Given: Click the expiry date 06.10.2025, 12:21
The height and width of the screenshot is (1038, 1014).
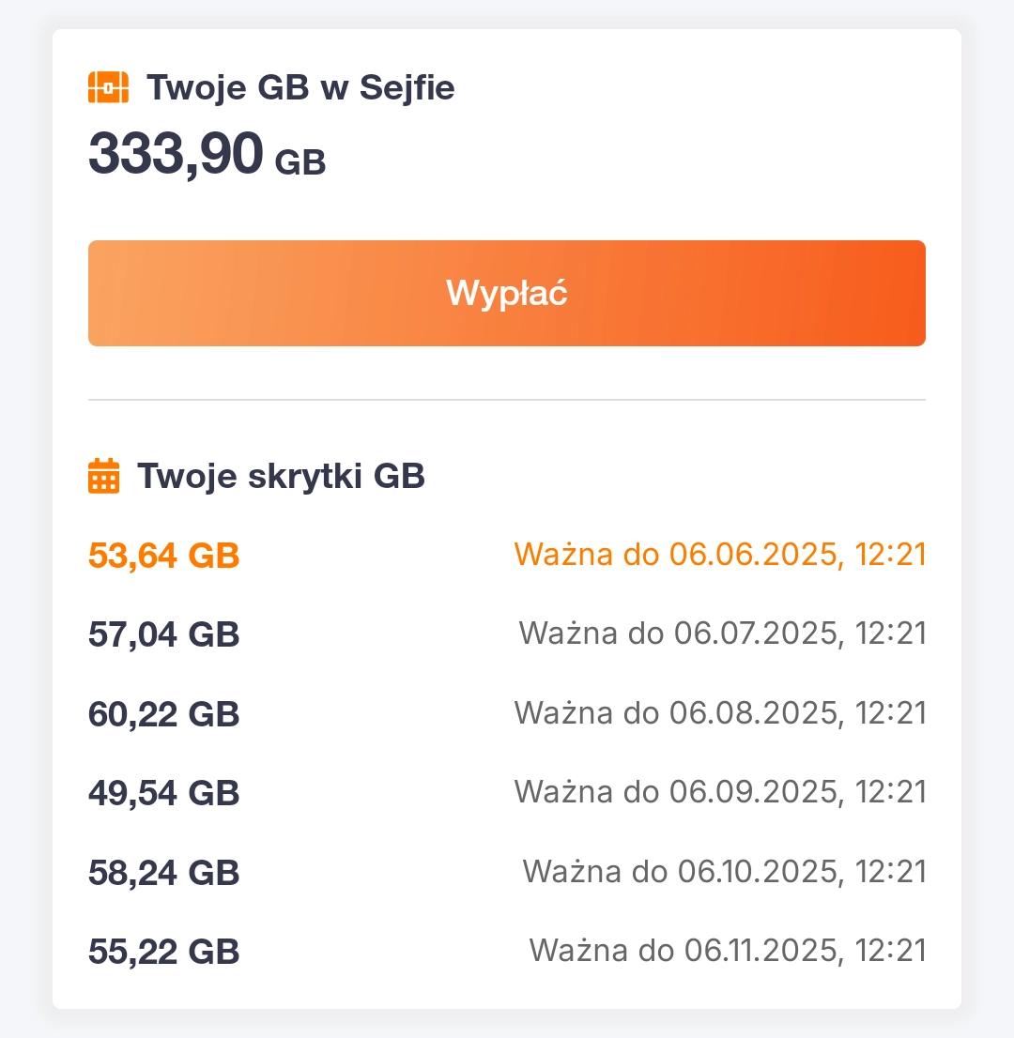Looking at the screenshot, I should tap(725, 872).
